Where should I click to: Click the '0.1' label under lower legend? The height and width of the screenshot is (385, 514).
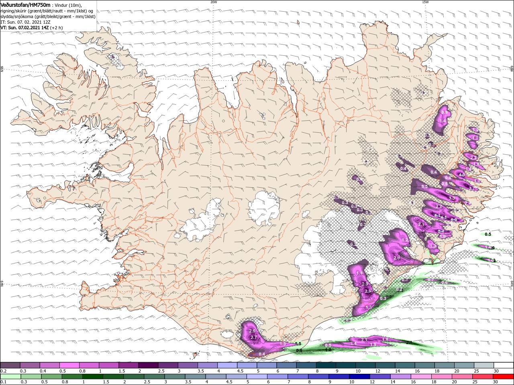3,382
